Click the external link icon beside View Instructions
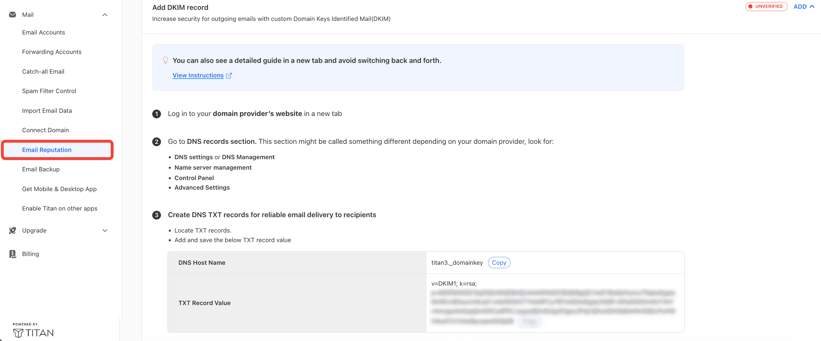 click(x=229, y=75)
